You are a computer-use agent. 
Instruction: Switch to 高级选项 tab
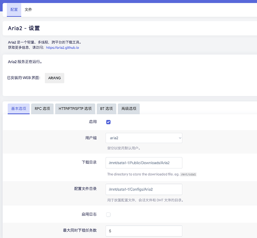[129, 109]
